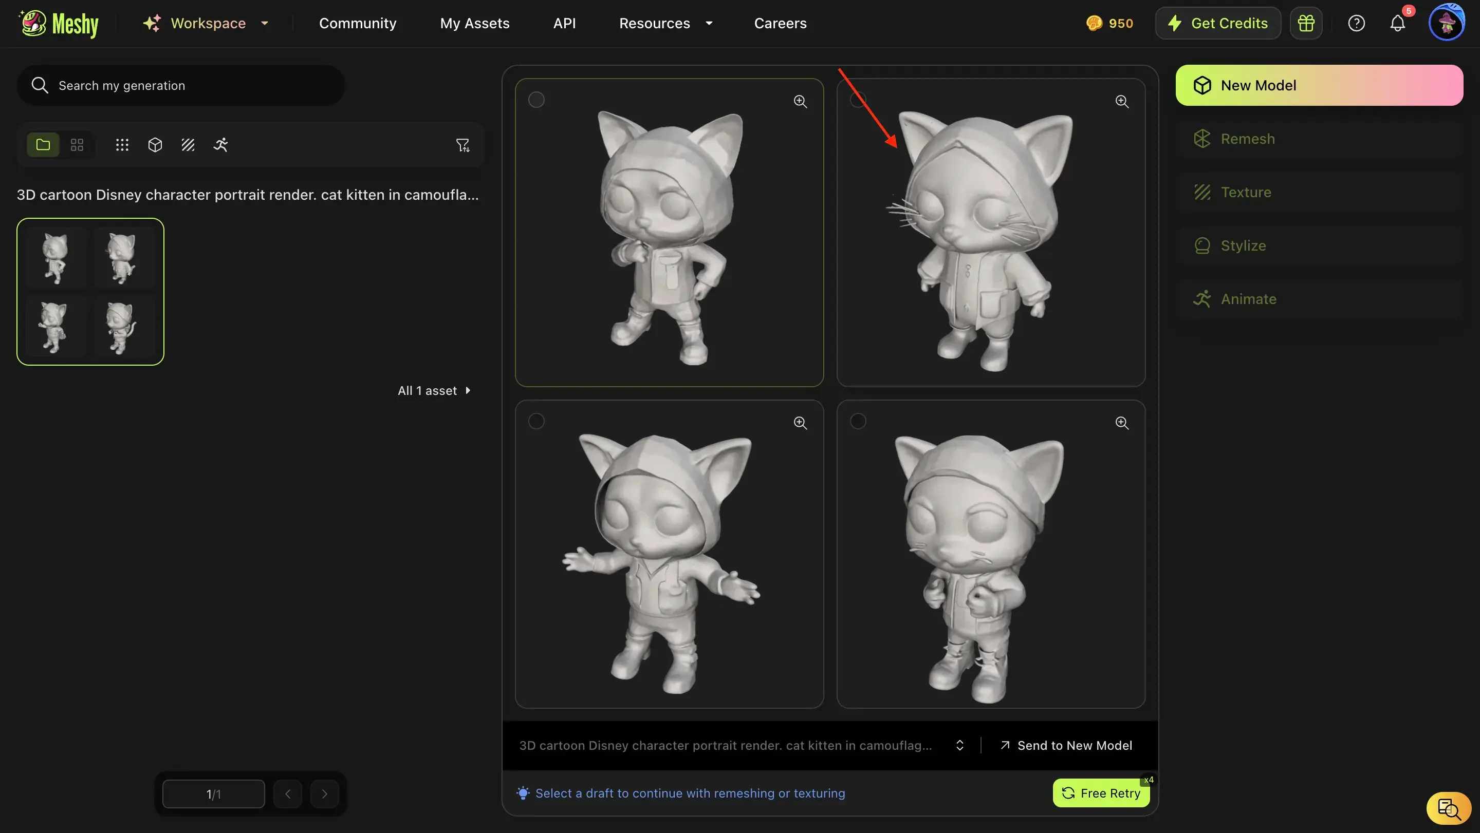Click the folder view icon in filter bar
Screen dimensions: 1480x833
tap(43, 145)
